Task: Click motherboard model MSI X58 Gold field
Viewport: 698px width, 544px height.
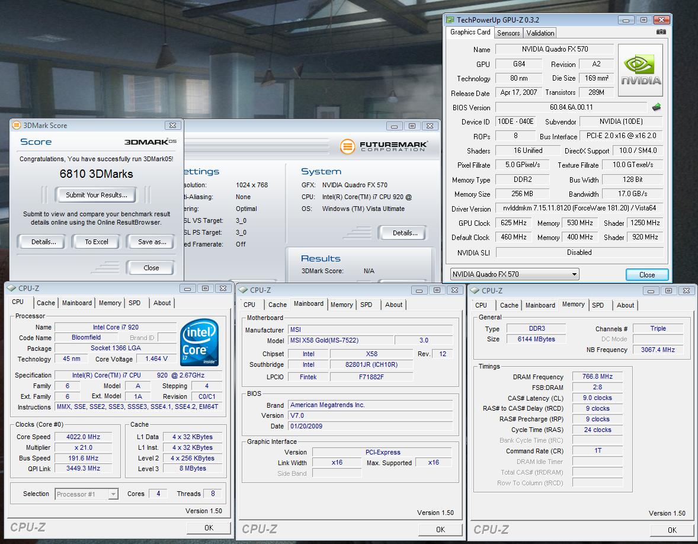Action: pyautogui.click(x=341, y=340)
